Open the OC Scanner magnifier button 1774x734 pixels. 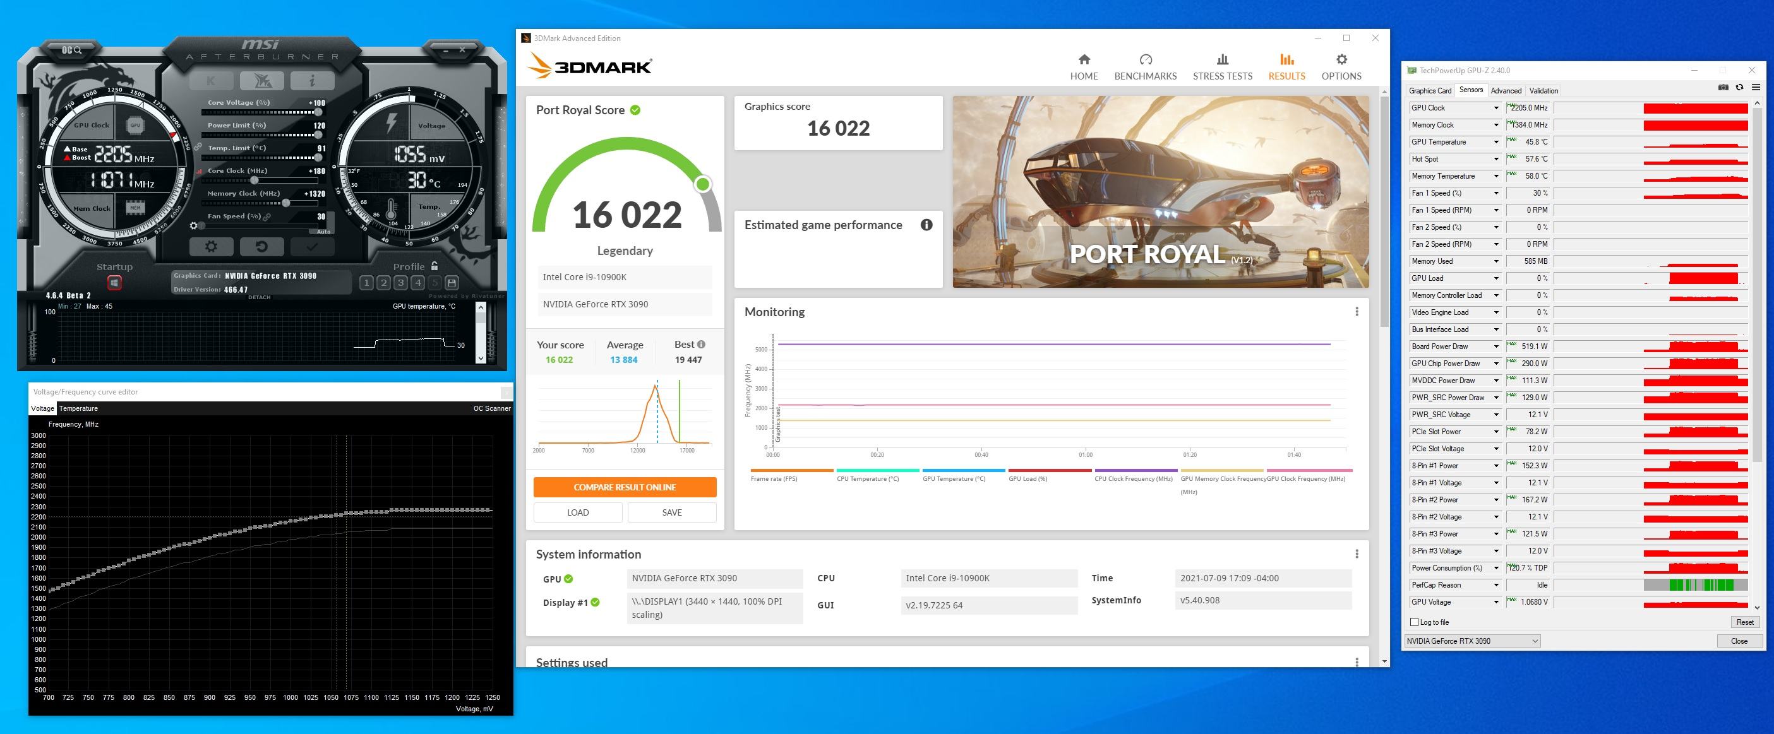point(71,50)
